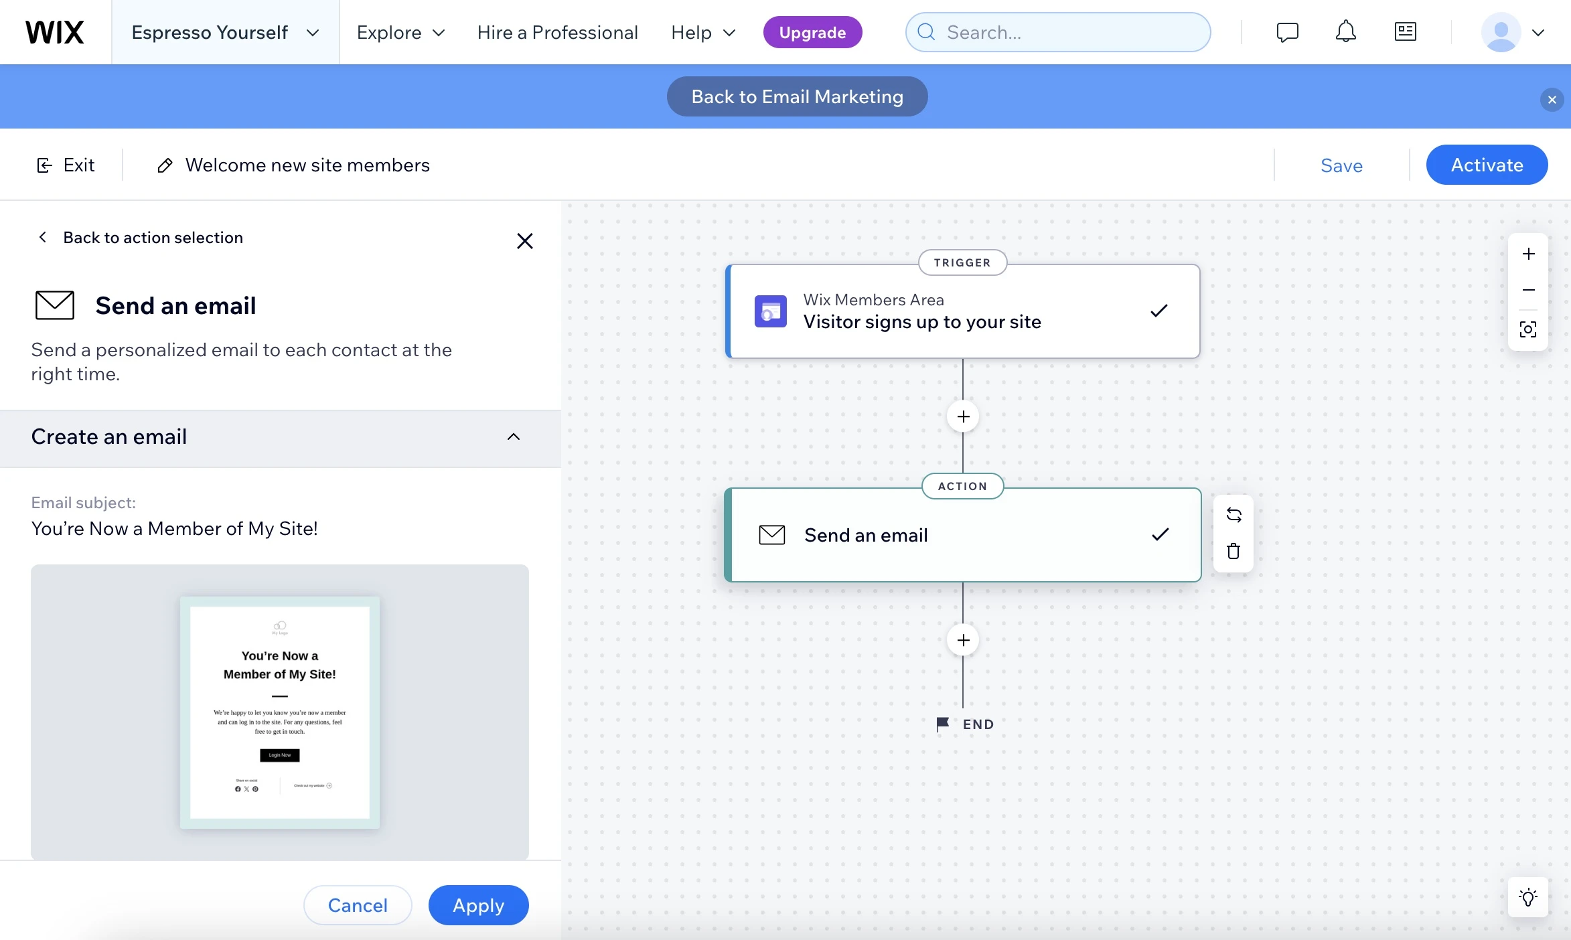Viewport: 1571px width, 940px height.
Task: Click the fit-to-screen canvas icon
Action: pos(1528,329)
